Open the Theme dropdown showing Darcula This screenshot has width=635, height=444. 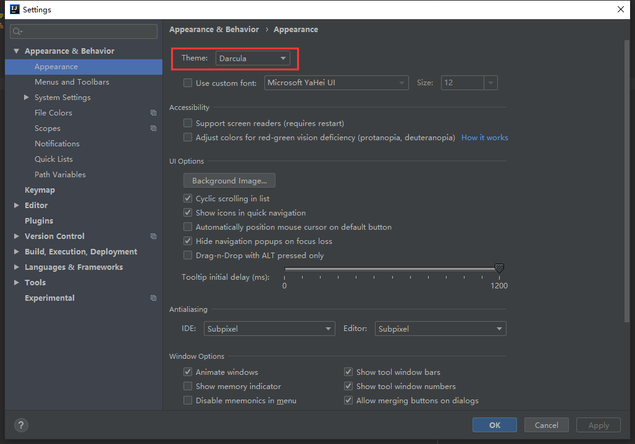[x=253, y=58]
